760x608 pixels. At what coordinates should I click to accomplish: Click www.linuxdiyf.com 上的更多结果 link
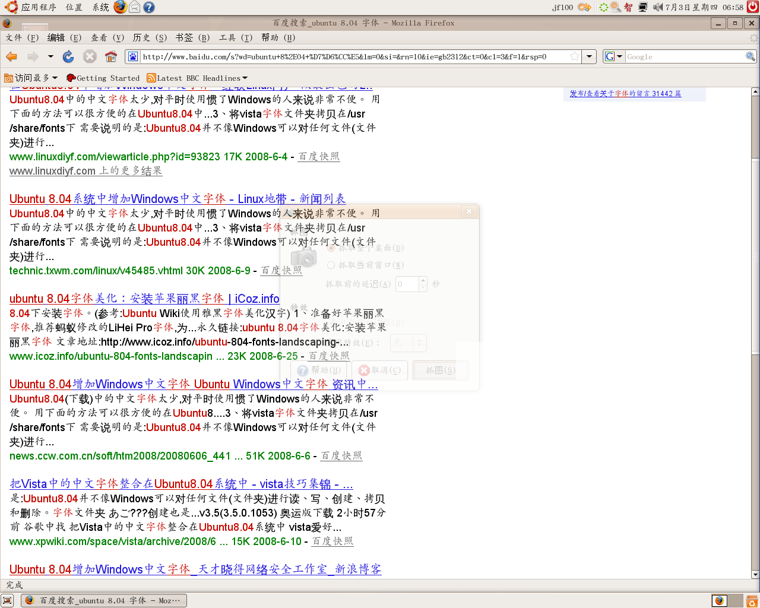pos(85,171)
